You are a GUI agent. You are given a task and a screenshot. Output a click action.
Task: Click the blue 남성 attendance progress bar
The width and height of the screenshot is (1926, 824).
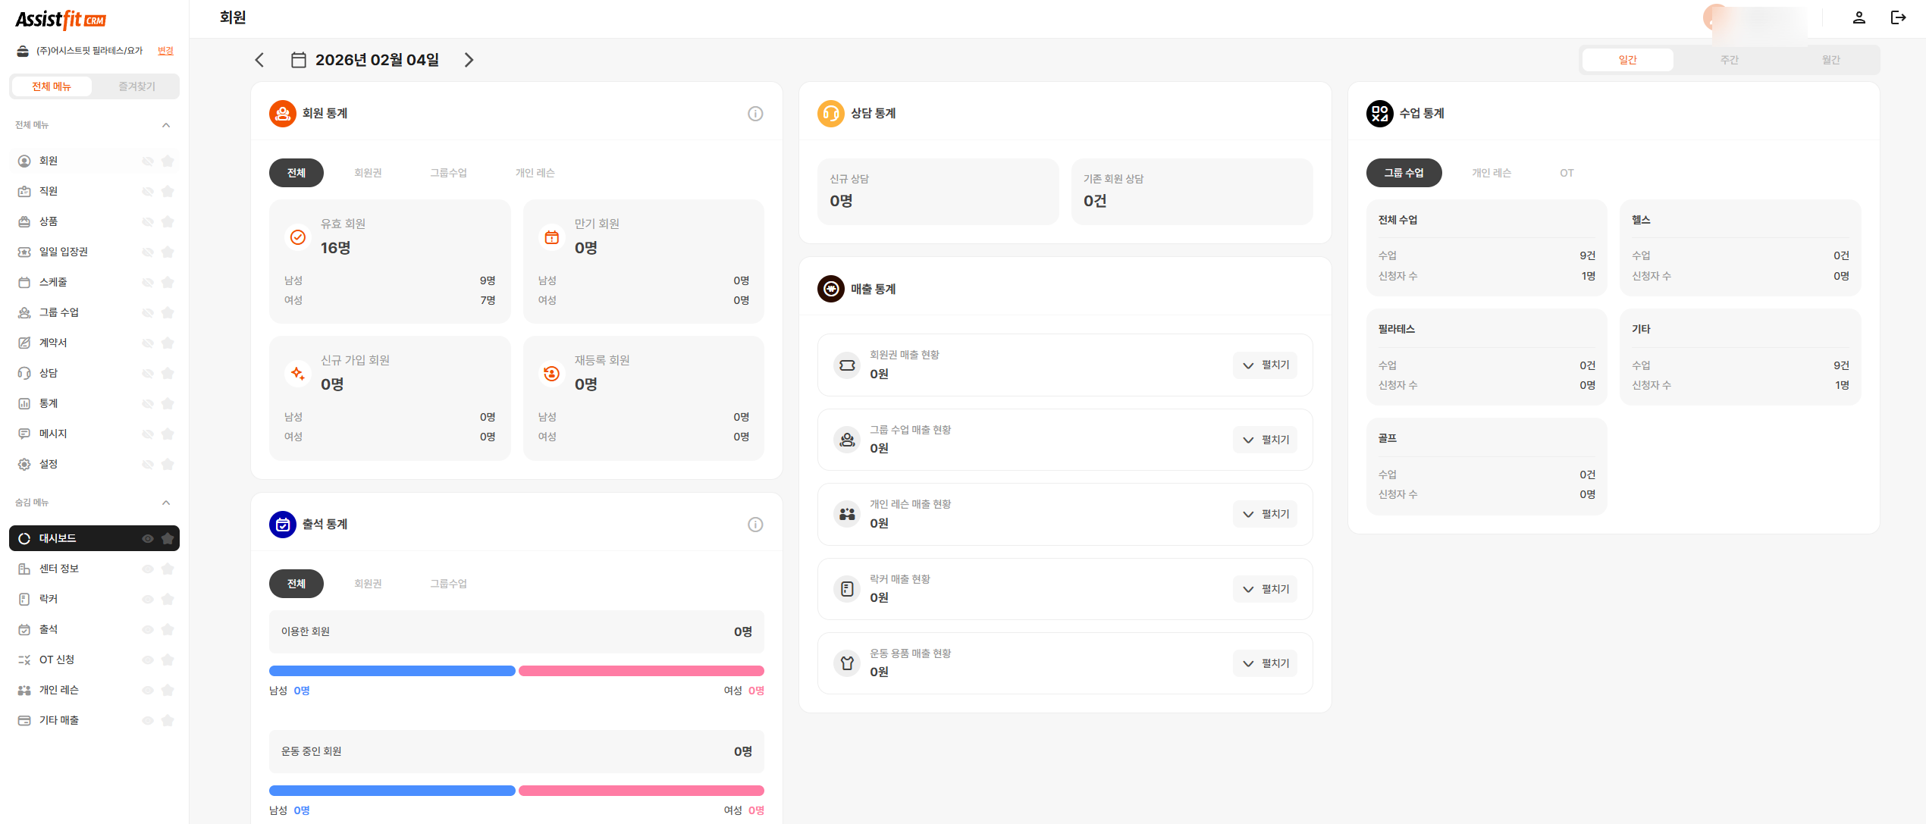(x=391, y=671)
